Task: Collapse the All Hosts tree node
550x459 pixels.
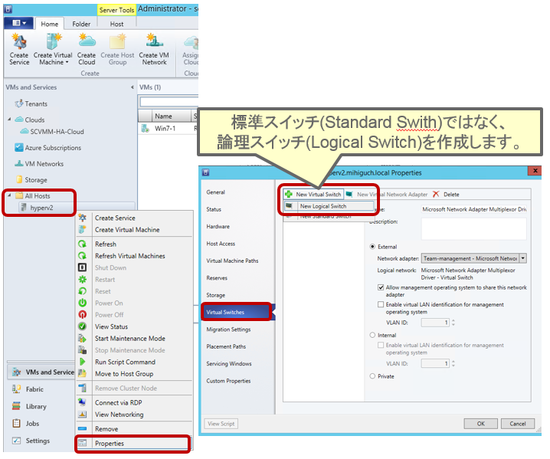Action: (x=9, y=195)
